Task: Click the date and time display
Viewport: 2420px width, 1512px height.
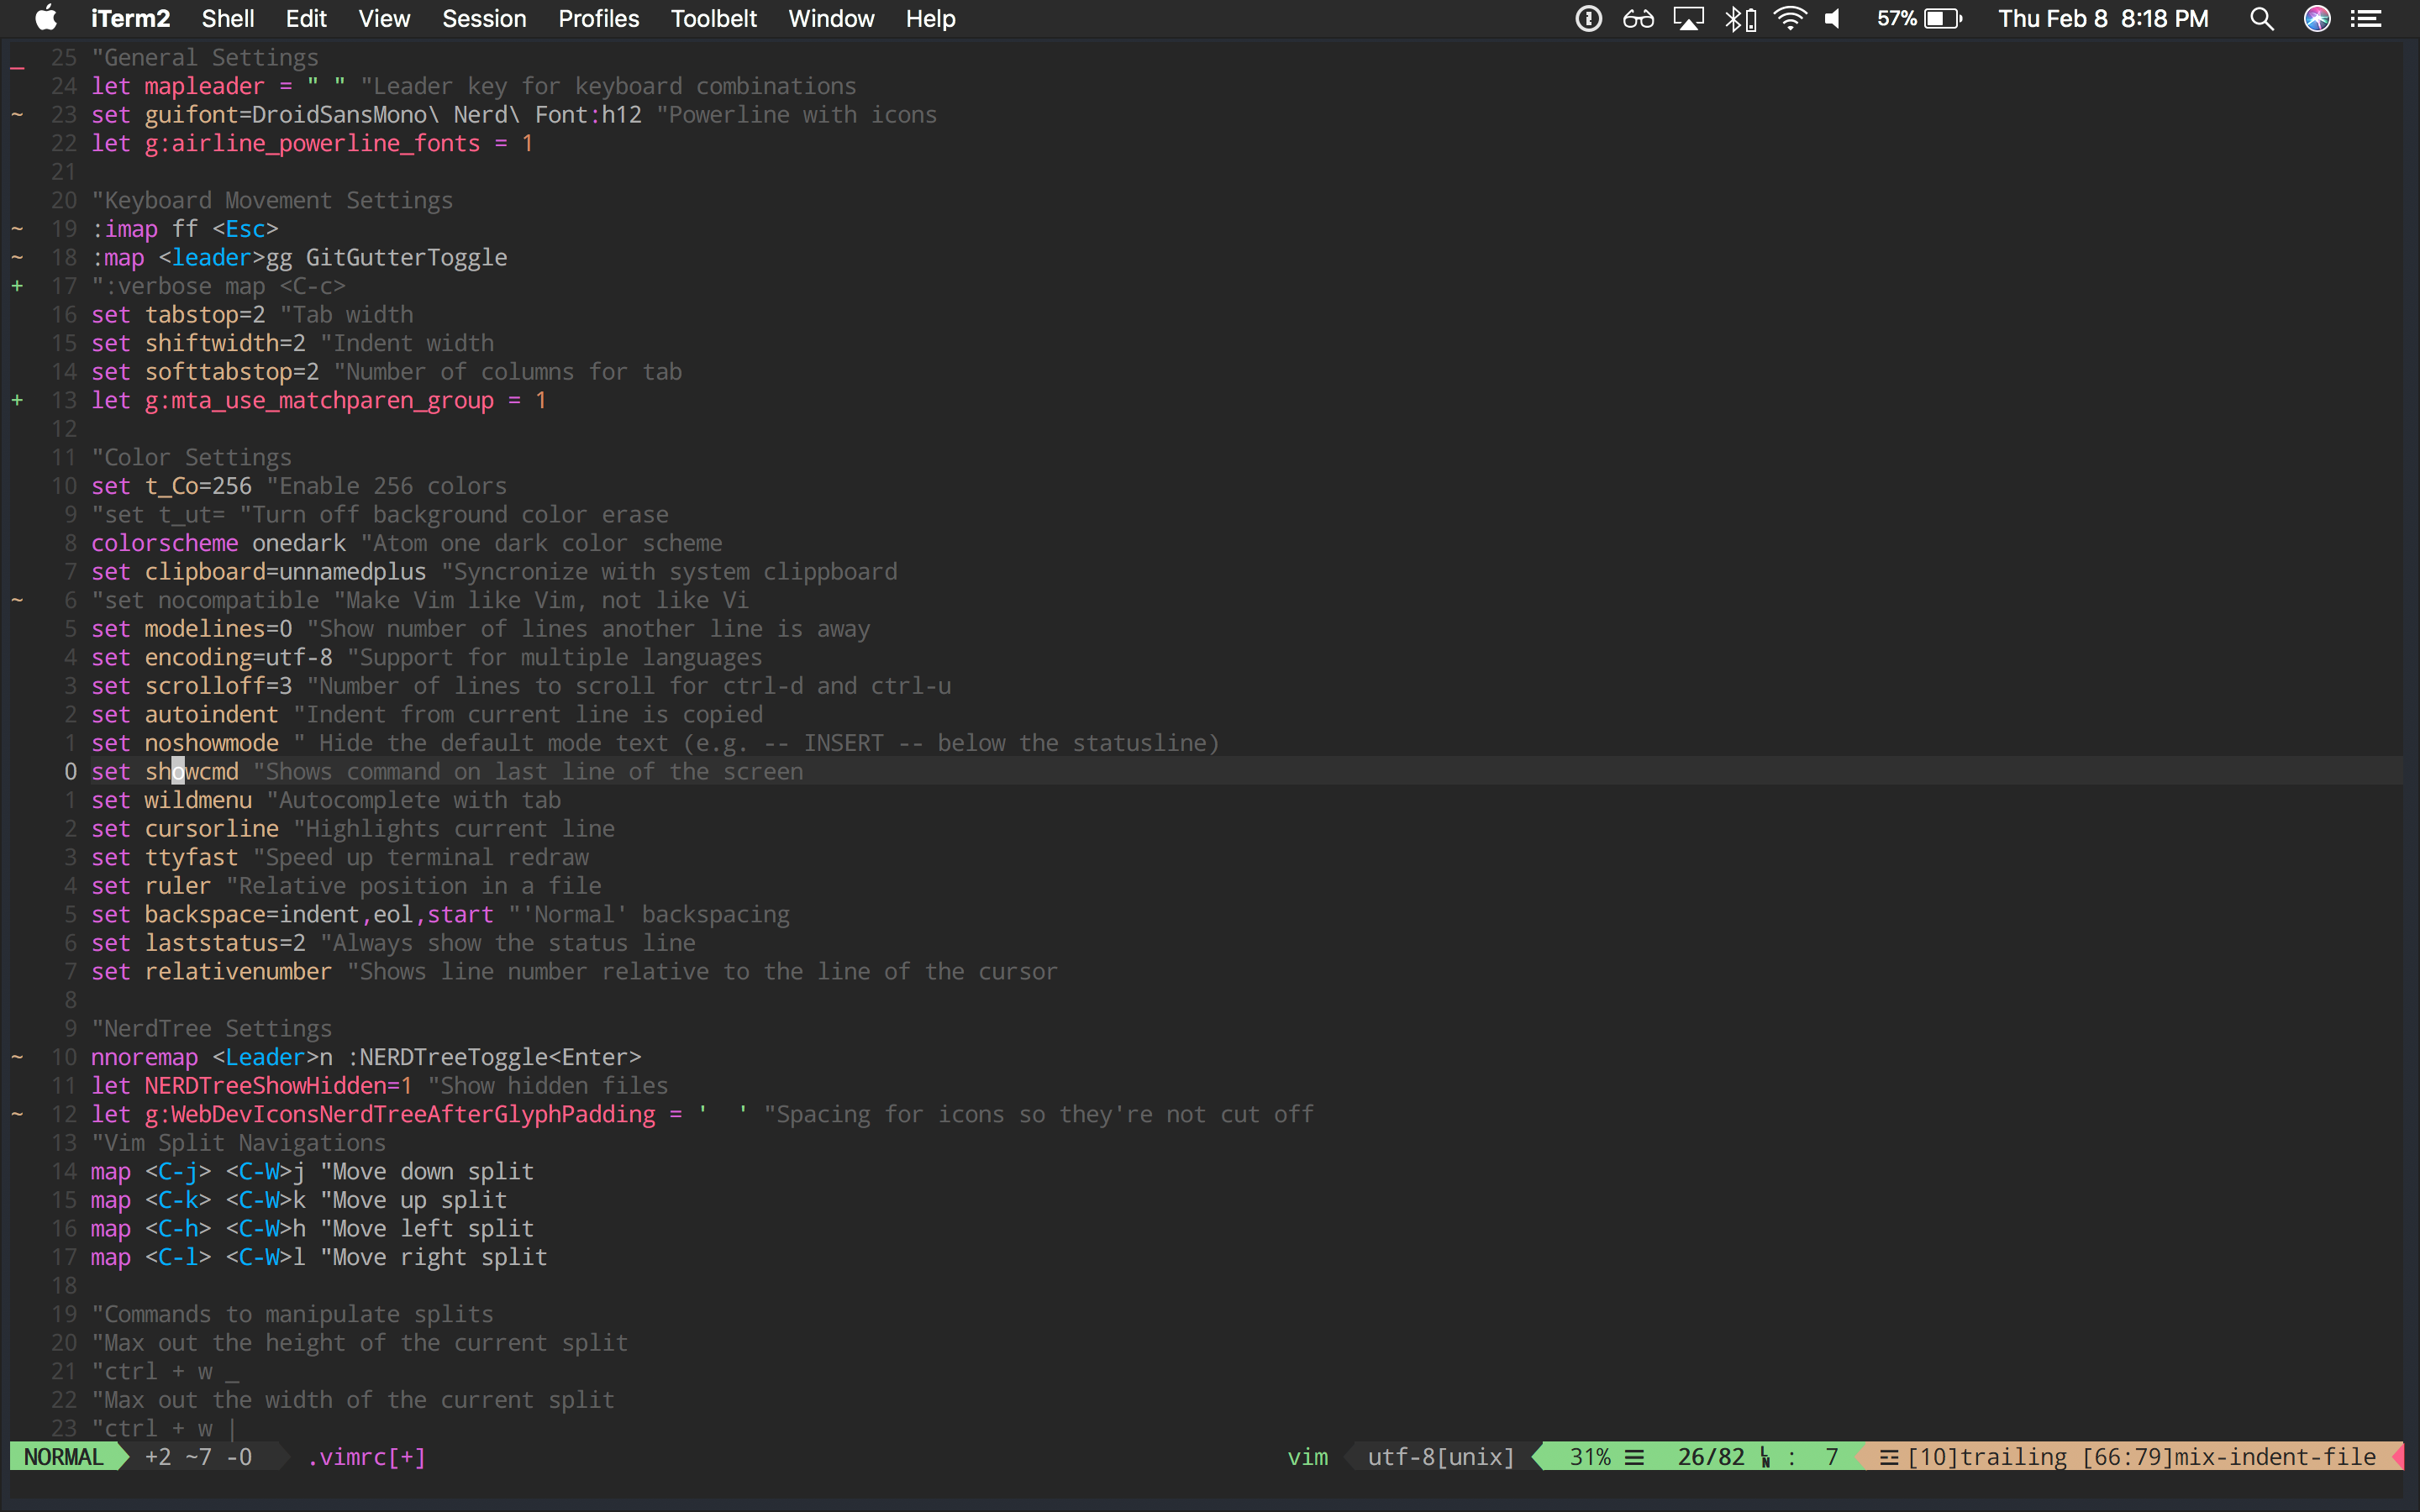Action: click(x=2103, y=18)
